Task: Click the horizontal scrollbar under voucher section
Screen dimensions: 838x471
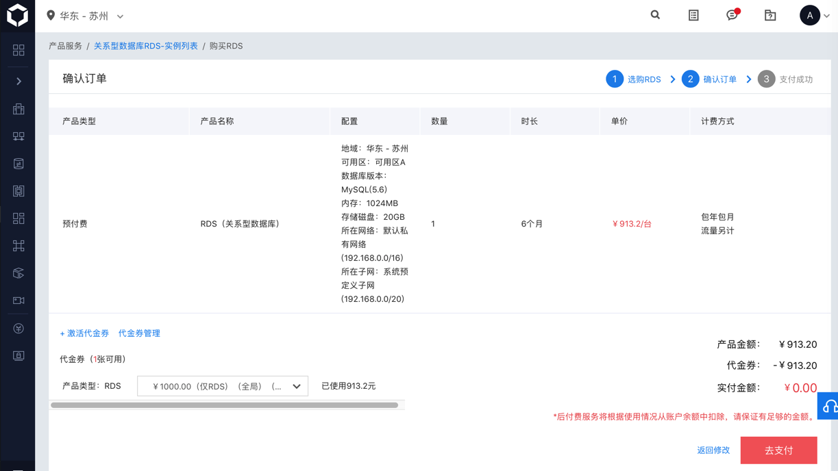Action: (224, 405)
